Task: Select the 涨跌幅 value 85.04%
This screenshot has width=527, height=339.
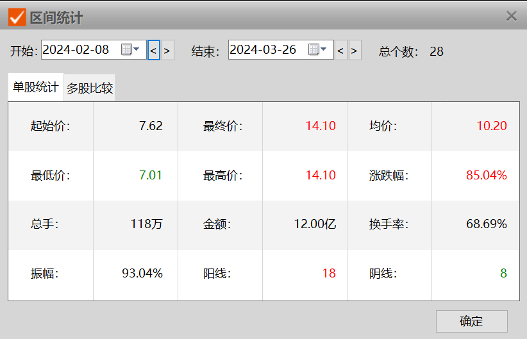Action: tap(487, 176)
